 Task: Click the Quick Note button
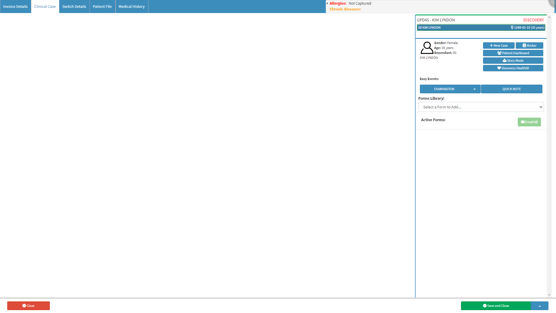click(x=511, y=89)
